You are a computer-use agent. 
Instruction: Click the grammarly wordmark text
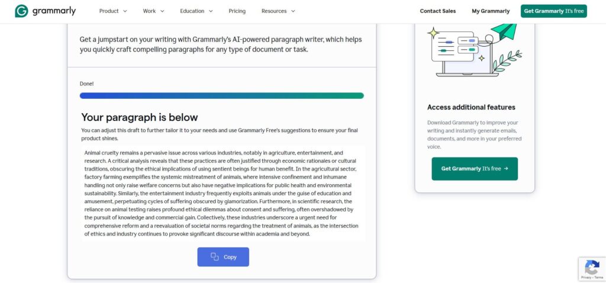[54, 11]
